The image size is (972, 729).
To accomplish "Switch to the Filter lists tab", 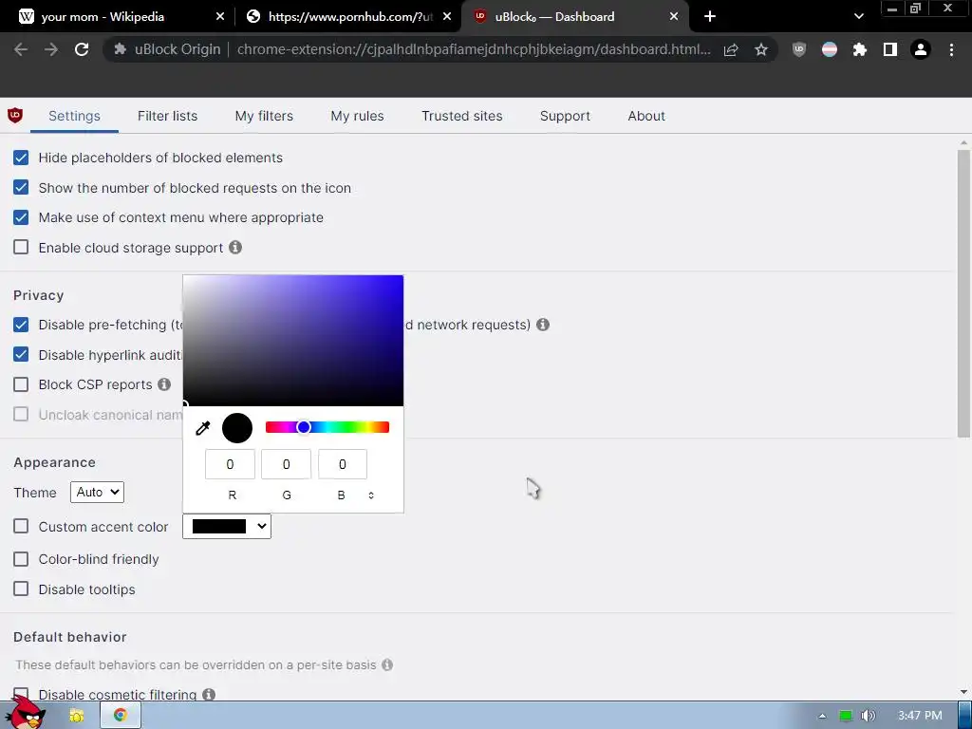I will (167, 116).
